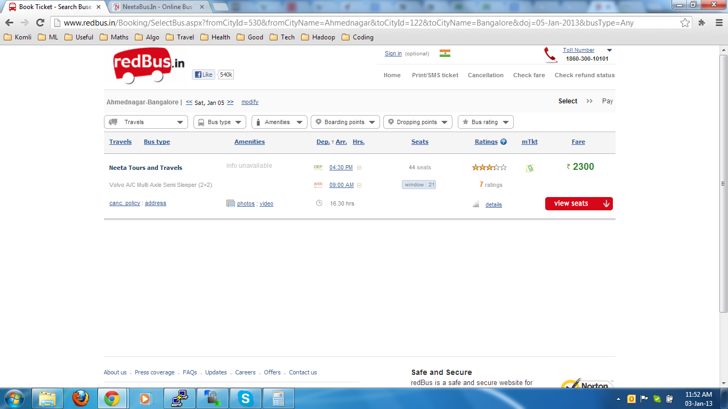The width and height of the screenshot is (728, 409).
Task: Open Skype from the taskbar
Action: (x=246, y=398)
